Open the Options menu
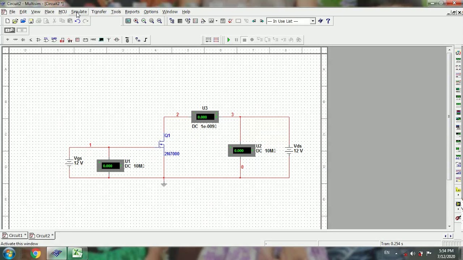 coord(151,12)
